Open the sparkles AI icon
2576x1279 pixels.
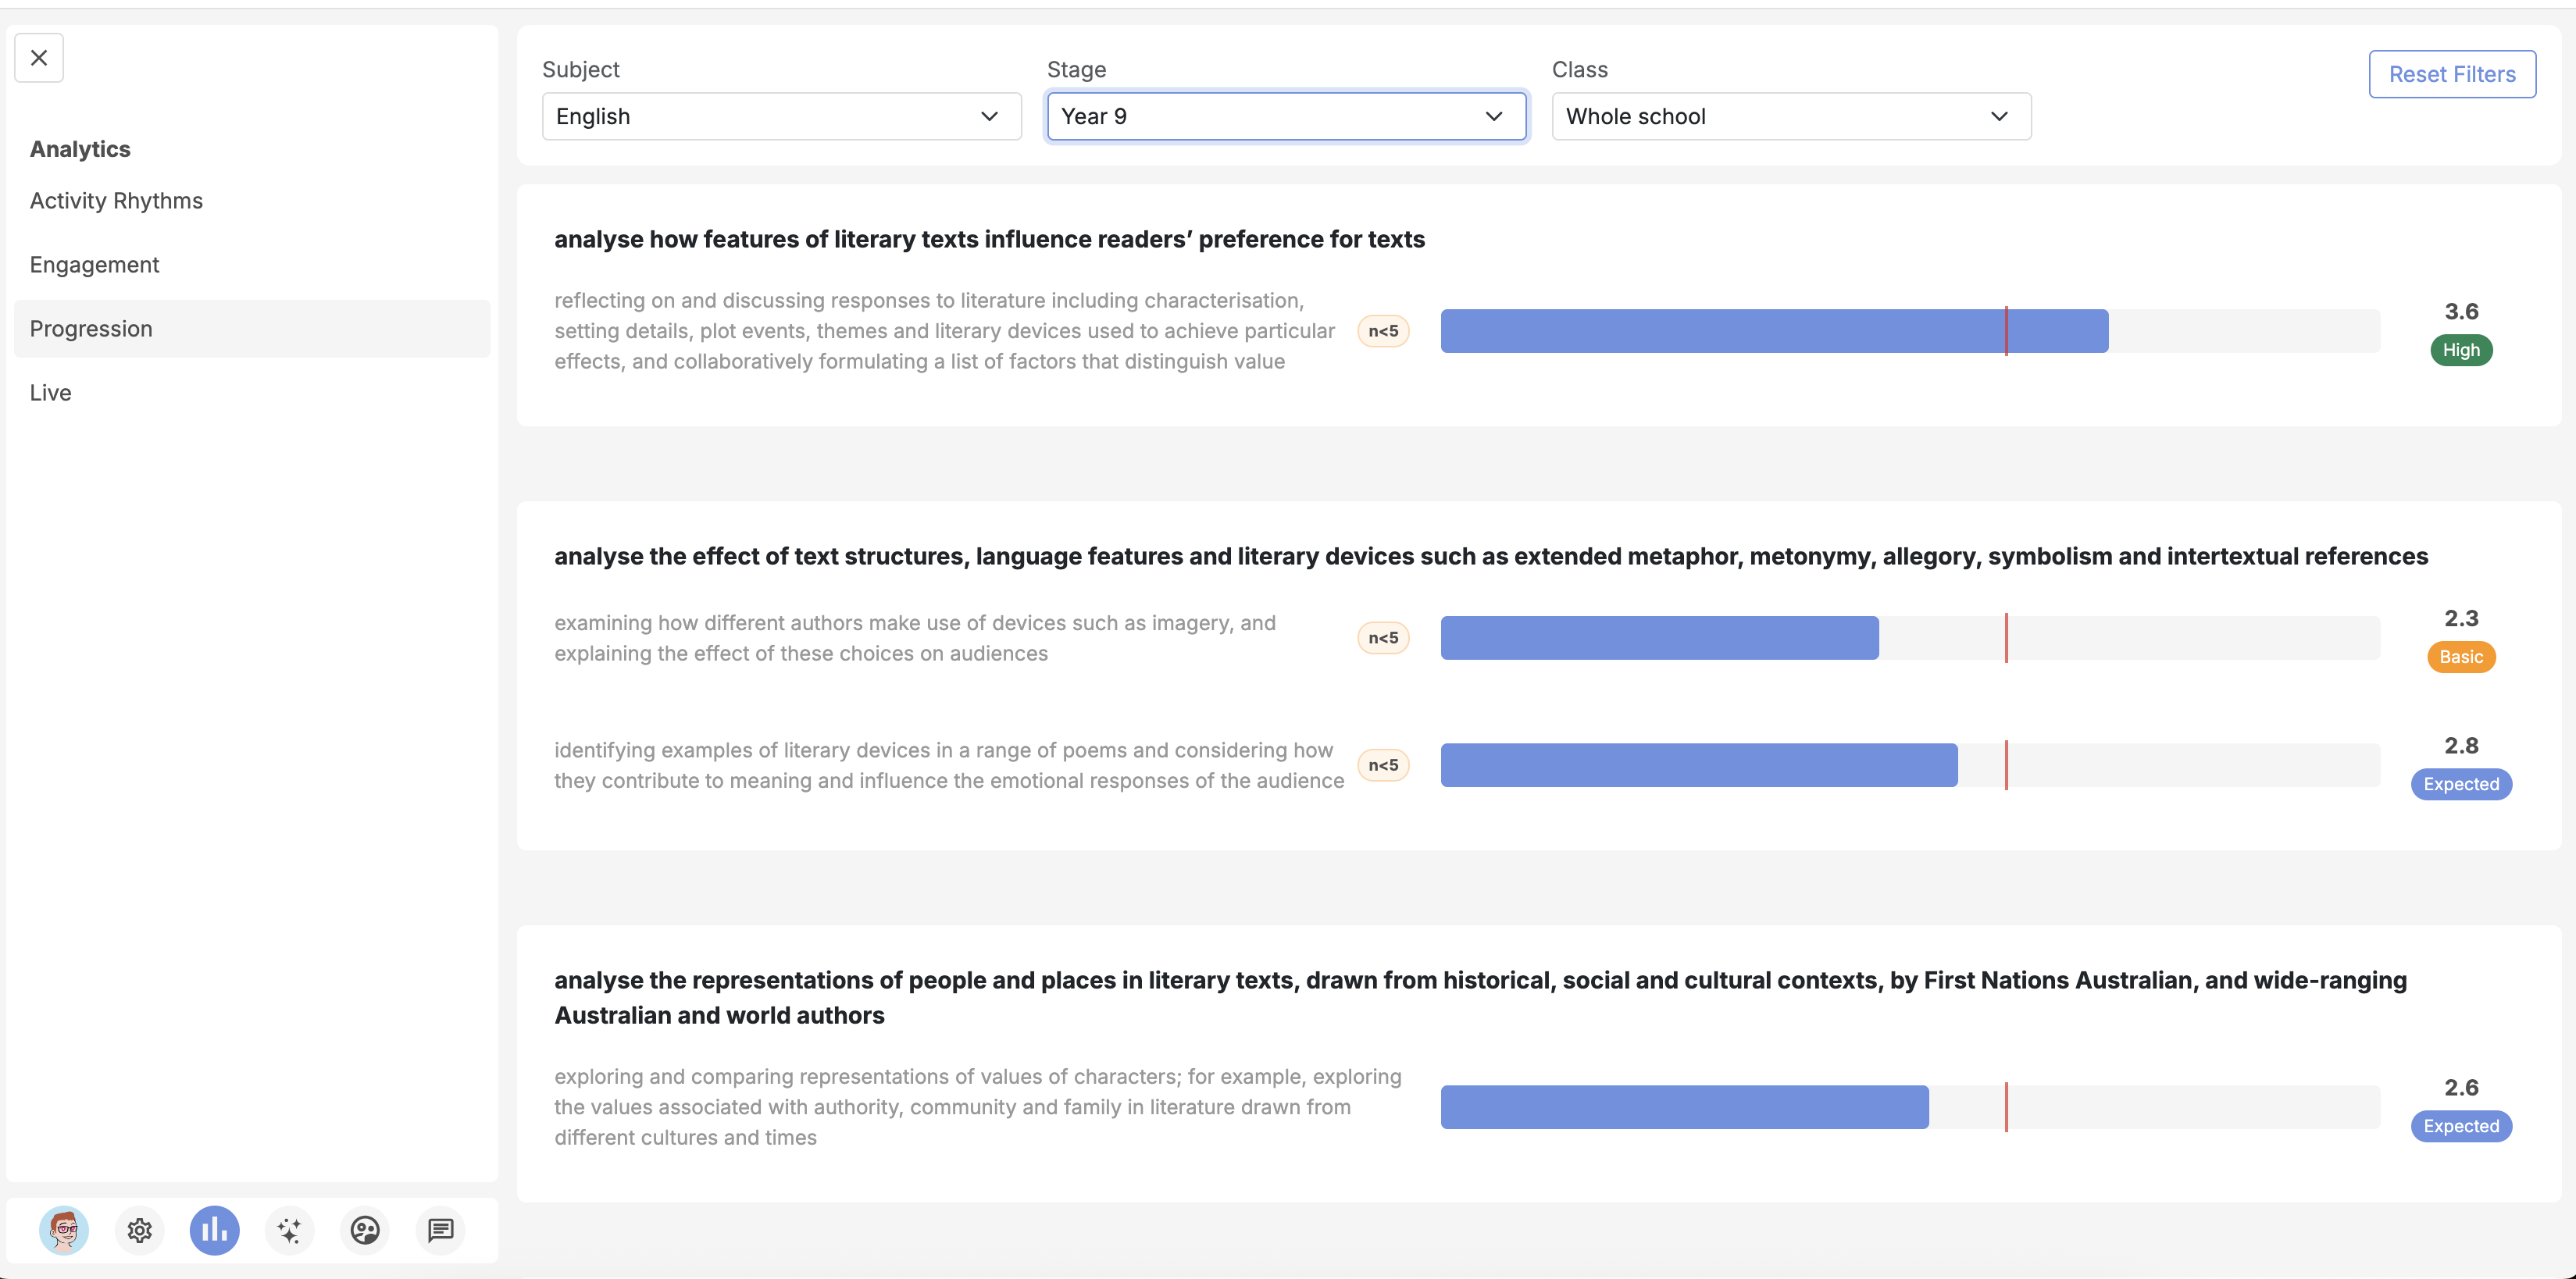coord(290,1230)
